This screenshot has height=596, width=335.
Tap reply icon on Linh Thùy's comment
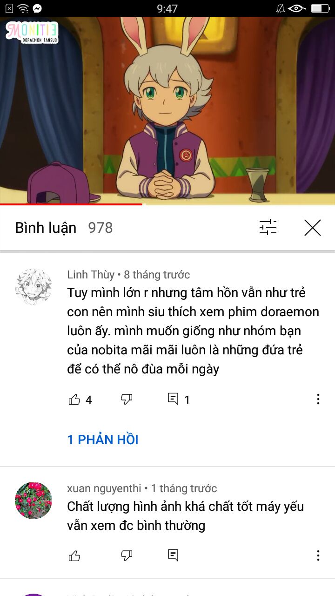tap(173, 399)
